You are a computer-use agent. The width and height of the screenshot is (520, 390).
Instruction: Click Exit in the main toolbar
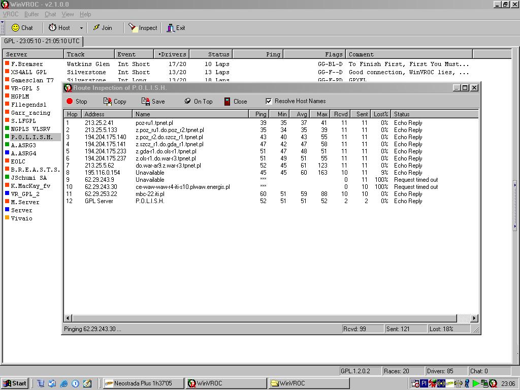tap(176, 28)
